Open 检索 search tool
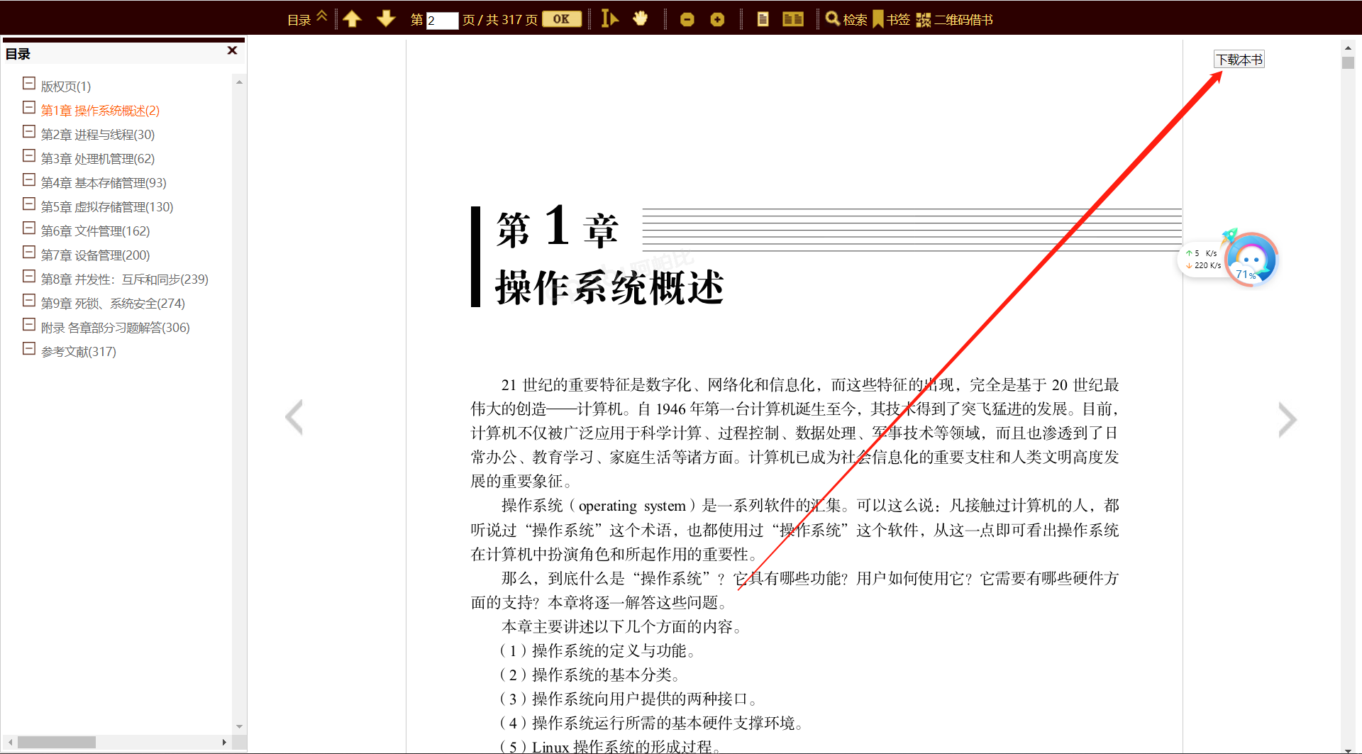Screen dimensions: 1362x754 point(846,19)
